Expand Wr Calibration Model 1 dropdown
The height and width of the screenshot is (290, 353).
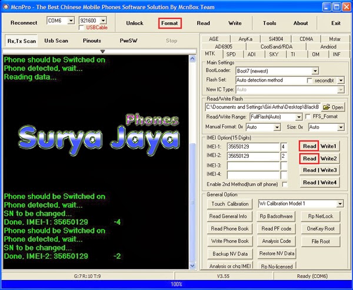click(x=339, y=204)
